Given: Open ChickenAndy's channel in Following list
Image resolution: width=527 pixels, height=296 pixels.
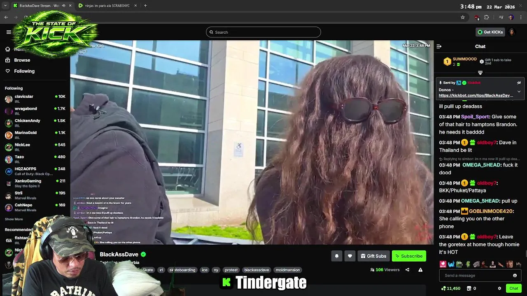Looking at the screenshot, I should click(35, 123).
